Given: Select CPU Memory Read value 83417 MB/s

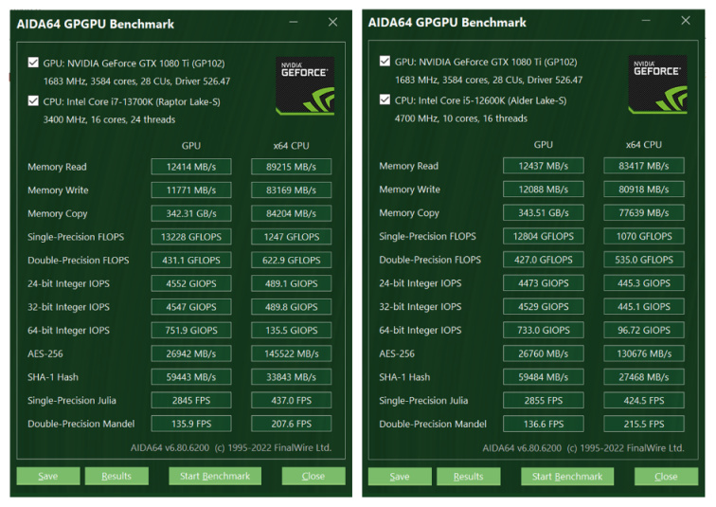Looking at the screenshot, I should pyautogui.click(x=644, y=166).
